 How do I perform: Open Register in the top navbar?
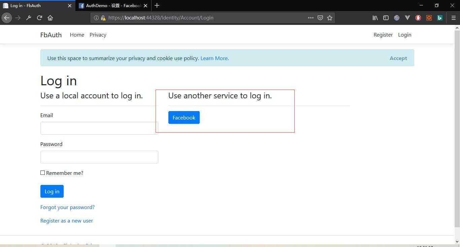click(x=383, y=35)
